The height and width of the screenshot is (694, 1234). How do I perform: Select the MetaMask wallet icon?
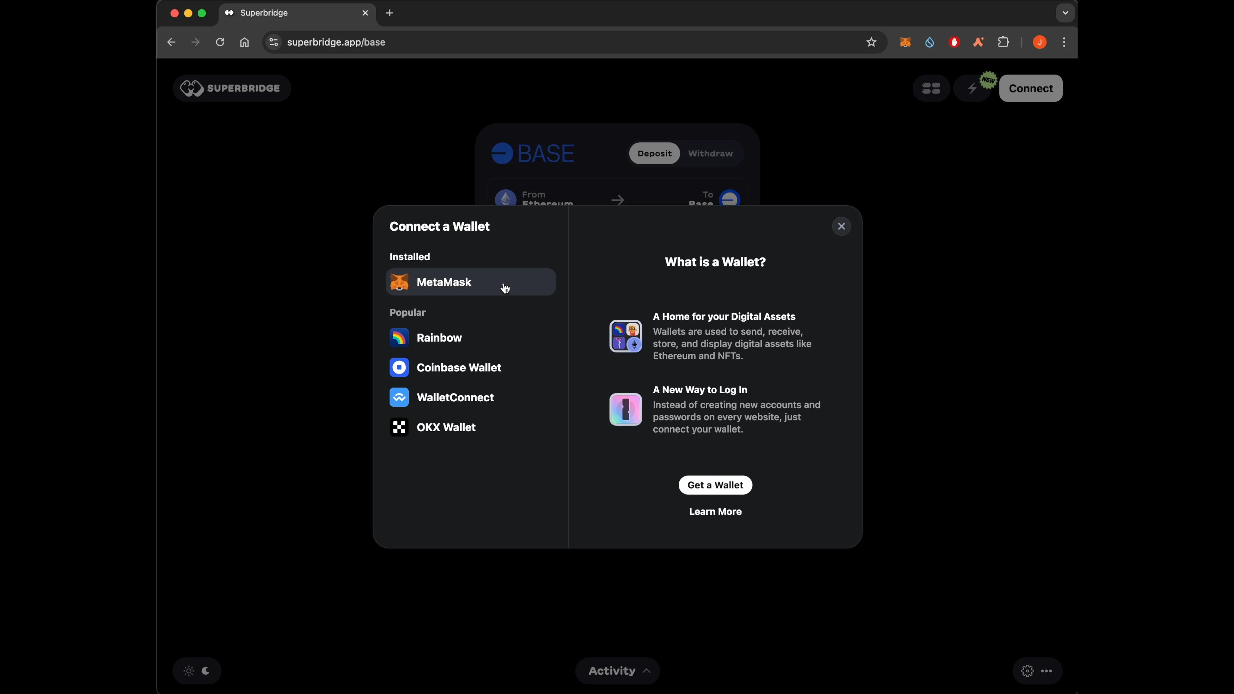click(x=399, y=282)
